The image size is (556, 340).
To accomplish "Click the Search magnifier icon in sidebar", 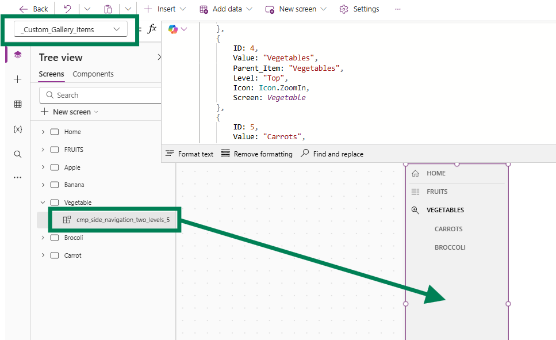I will pos(18,154).
